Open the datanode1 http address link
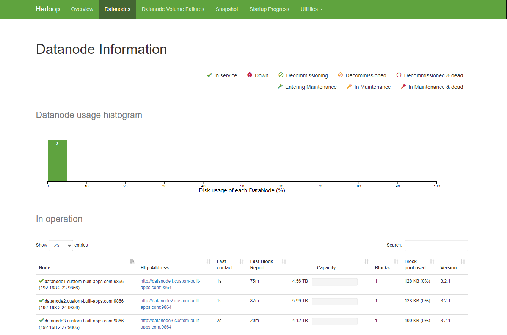Image resolution: width=507 pixels, height=335 pixels. point(170,284)
